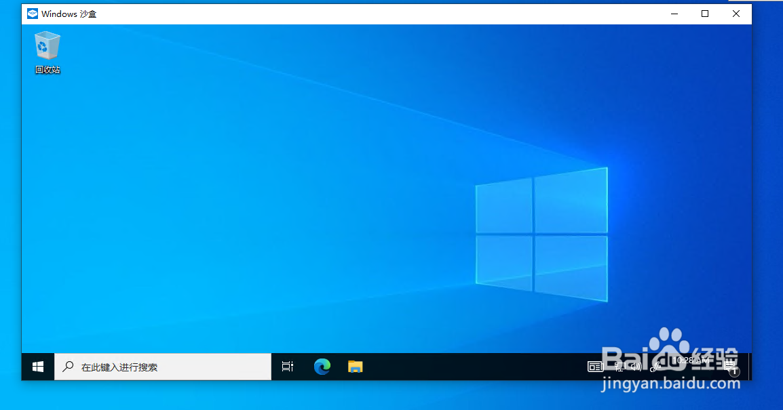Open Task View on the sandbox taskbar

tap(288, 367)
